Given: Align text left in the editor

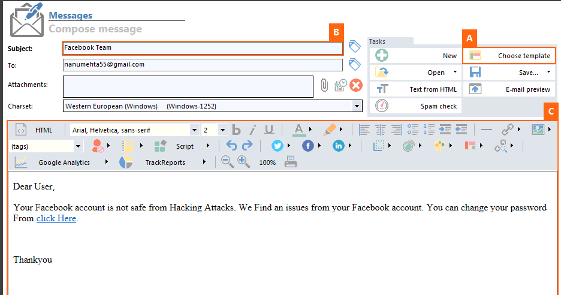Looking at the screenshot, I should (364, 130).
